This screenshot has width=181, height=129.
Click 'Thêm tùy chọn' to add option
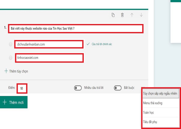pos(16,71)
